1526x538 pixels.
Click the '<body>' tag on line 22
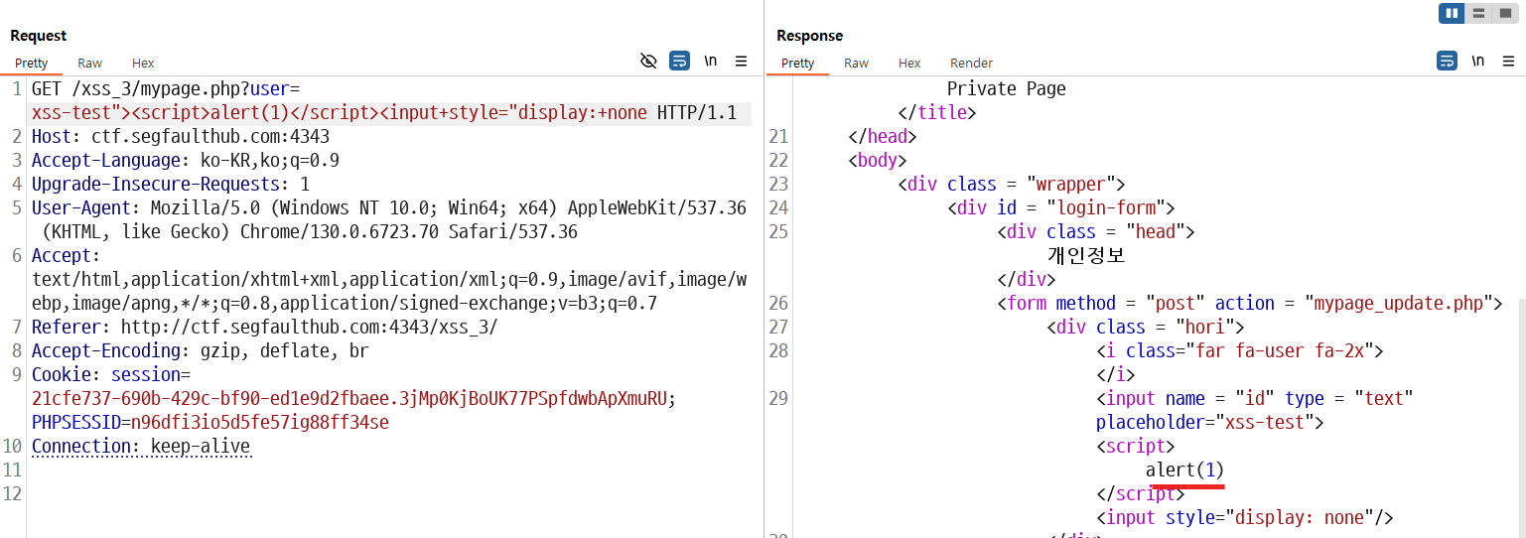point(878,160)
